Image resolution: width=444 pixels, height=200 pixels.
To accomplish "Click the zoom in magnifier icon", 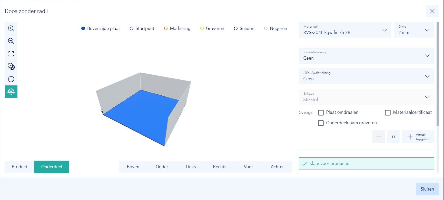I will 11,28.
